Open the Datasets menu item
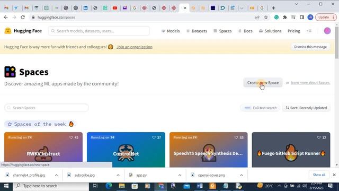The image size is (339, 191). [197, 31]
